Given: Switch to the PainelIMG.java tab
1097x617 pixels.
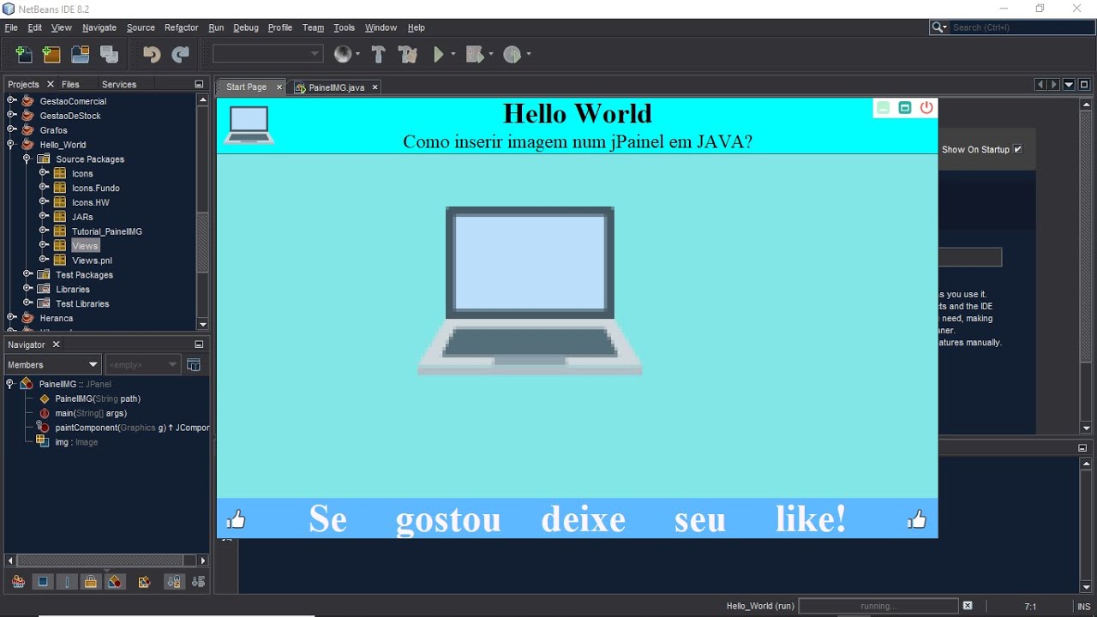Looking at the screenshot, I should [x=336, y=87].
